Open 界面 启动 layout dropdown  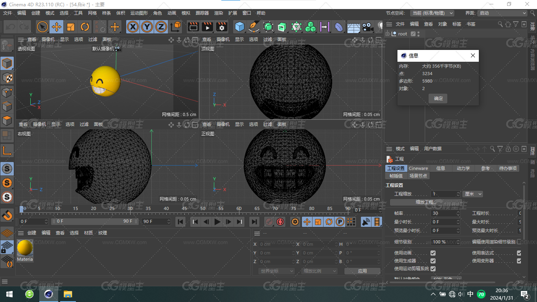tap(502, 13)
